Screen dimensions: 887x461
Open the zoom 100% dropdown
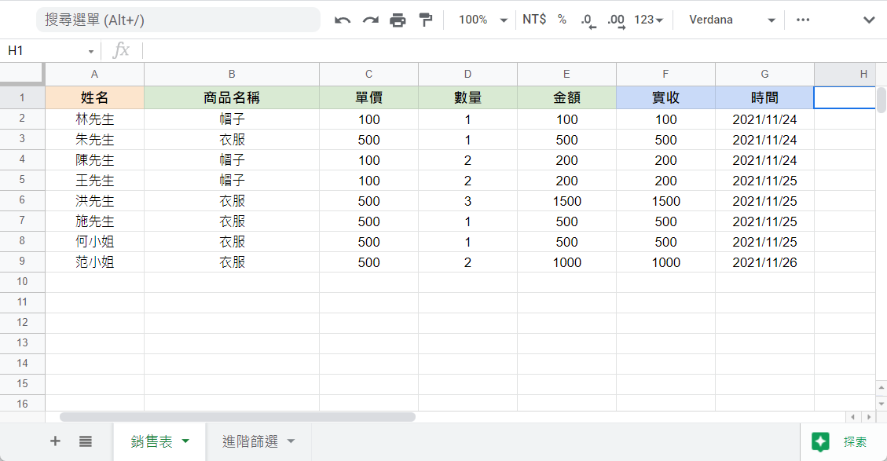[482, 20]
